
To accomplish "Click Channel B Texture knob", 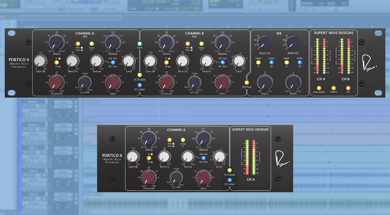I will click(206, 61).
